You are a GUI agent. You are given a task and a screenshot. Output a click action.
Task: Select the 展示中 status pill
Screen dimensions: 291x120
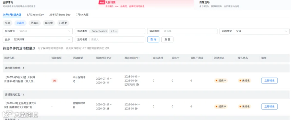[49, 23]
